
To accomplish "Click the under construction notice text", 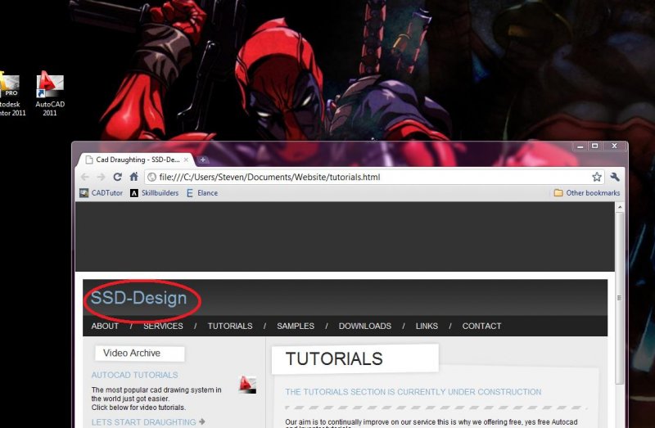I will [x=413, y=392].
